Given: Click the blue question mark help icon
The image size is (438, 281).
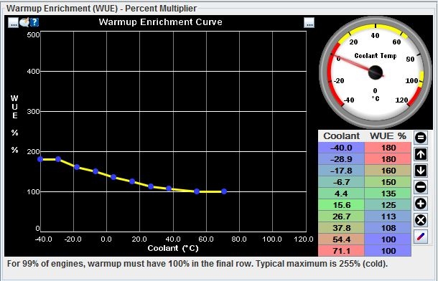Looking at the screenshot, I should point(34,22).
